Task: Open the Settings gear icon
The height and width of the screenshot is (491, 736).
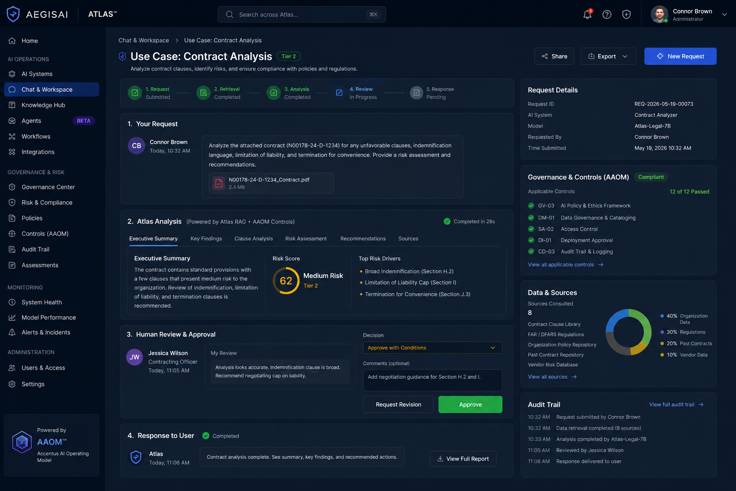Action: pyautogui.click(x=12, y=384)
